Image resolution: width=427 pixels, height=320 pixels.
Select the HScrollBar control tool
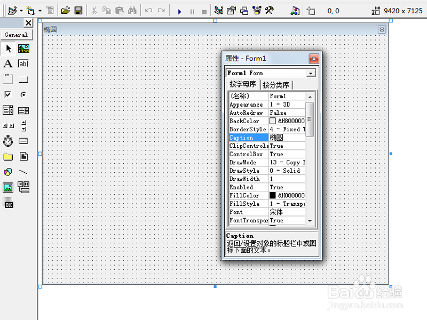pyautogui.click(x=8, y=126)
